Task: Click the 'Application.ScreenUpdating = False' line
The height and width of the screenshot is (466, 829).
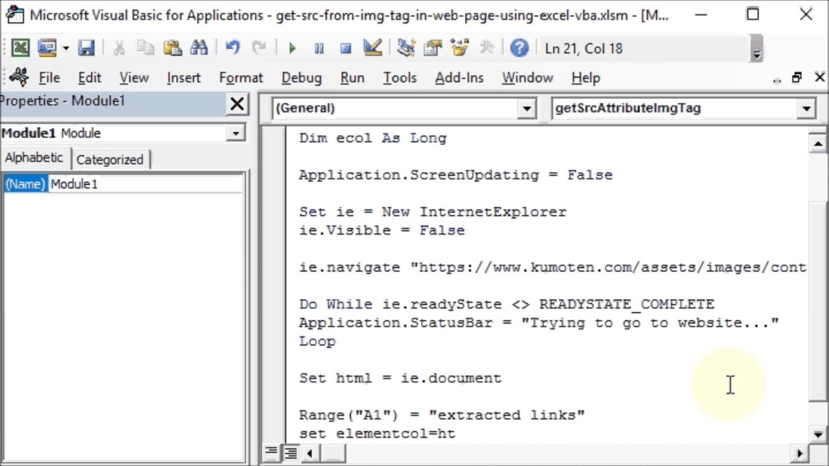Action: [455, 175]
